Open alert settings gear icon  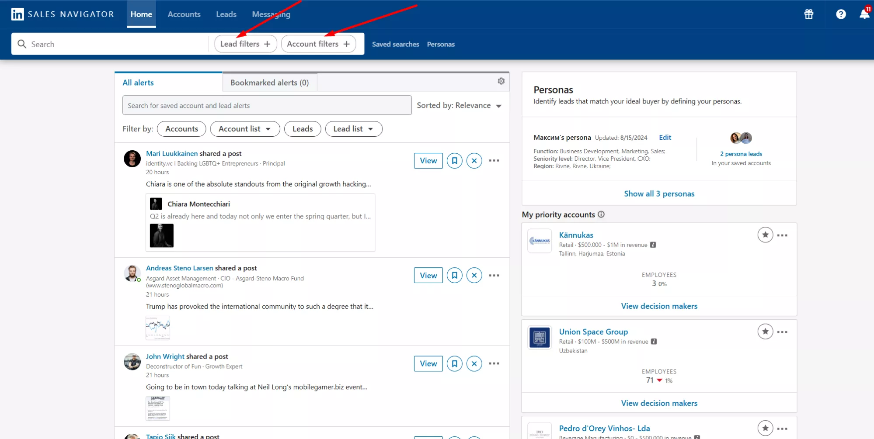click(x=501, y=81)
